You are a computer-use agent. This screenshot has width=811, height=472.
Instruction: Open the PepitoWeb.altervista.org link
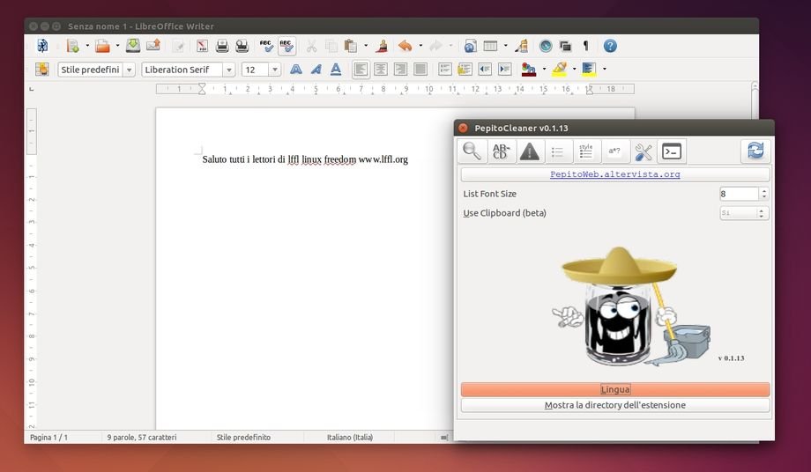[614, 174]
